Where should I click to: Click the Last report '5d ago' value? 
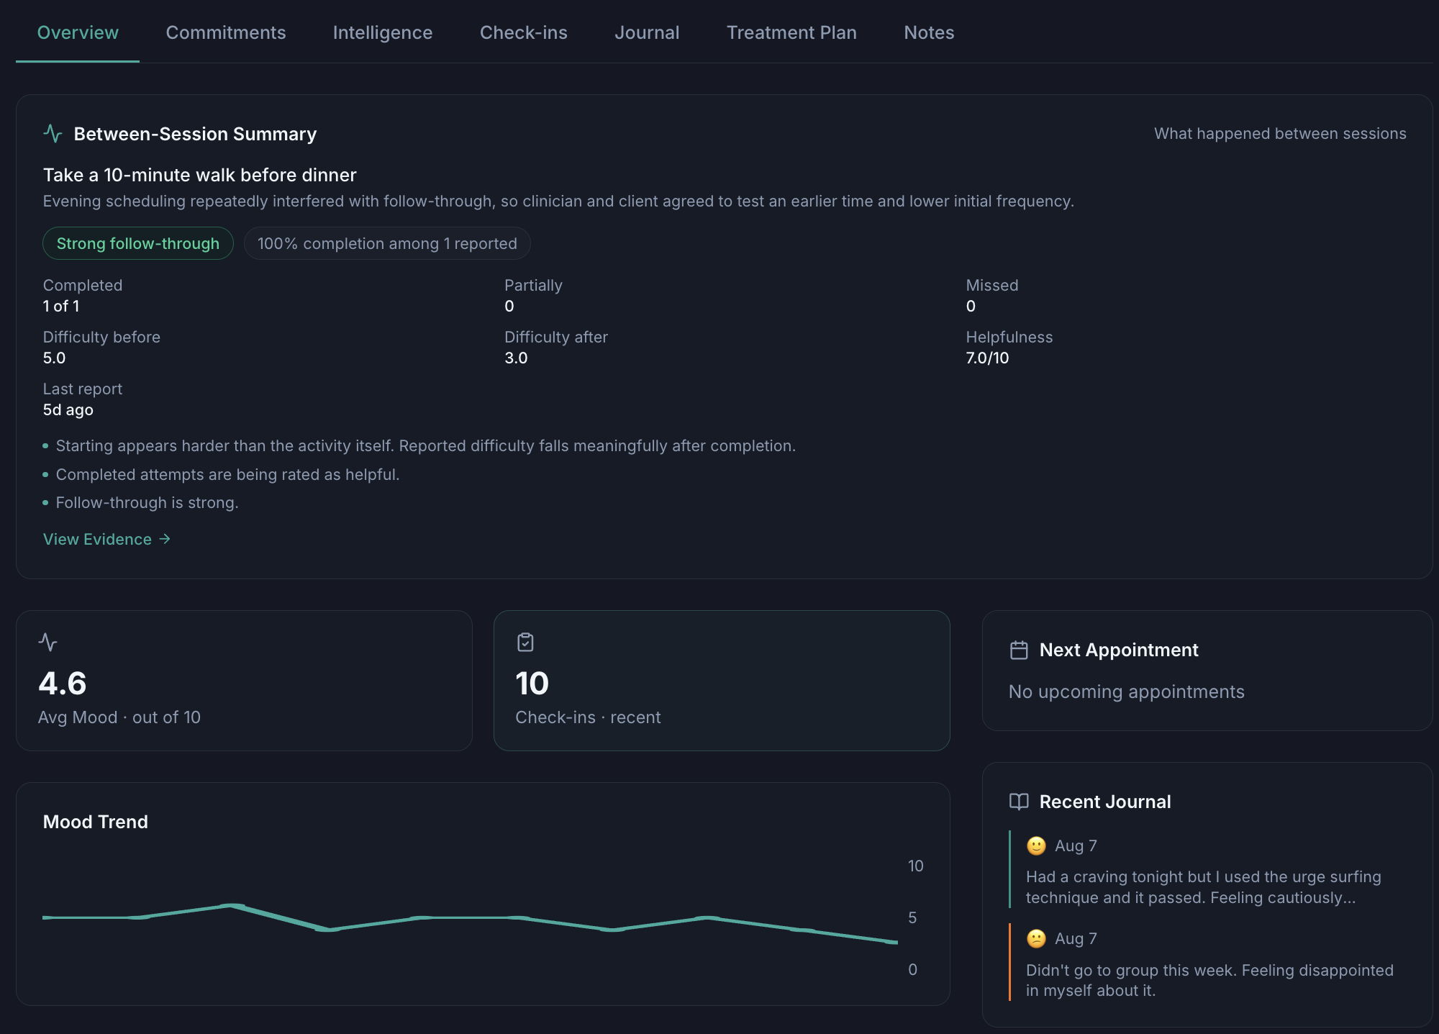tap(68, 409)
